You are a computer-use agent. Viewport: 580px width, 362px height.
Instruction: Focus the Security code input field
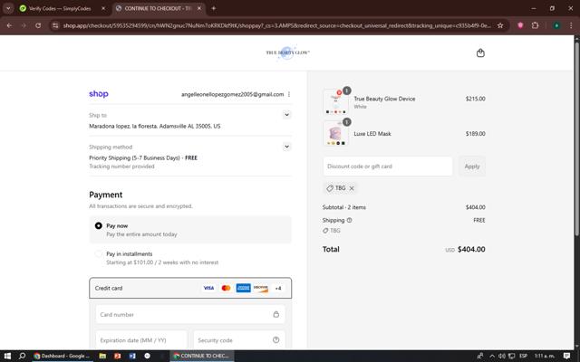point(239,340)
